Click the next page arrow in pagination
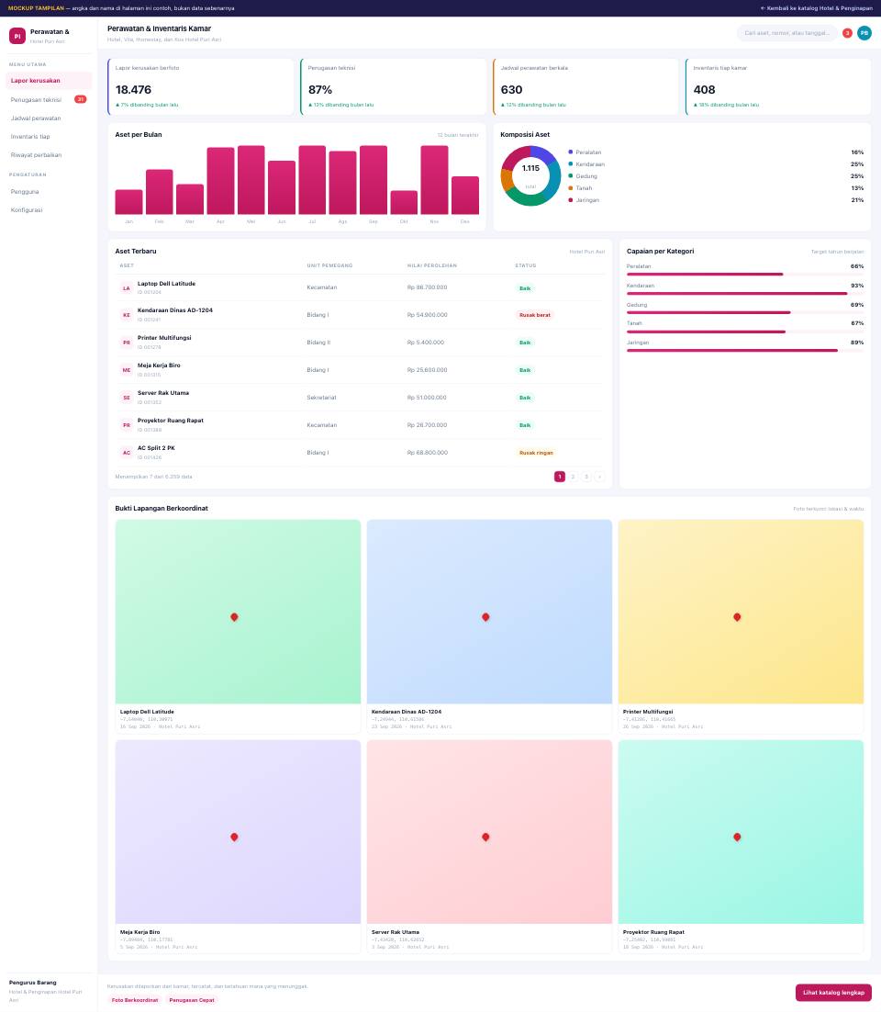Screen dimensions: 881x1012 (x=600, y=477)
